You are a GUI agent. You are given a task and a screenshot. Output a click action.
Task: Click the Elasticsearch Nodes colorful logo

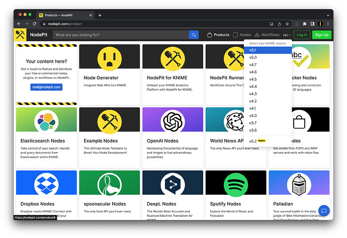46,122
